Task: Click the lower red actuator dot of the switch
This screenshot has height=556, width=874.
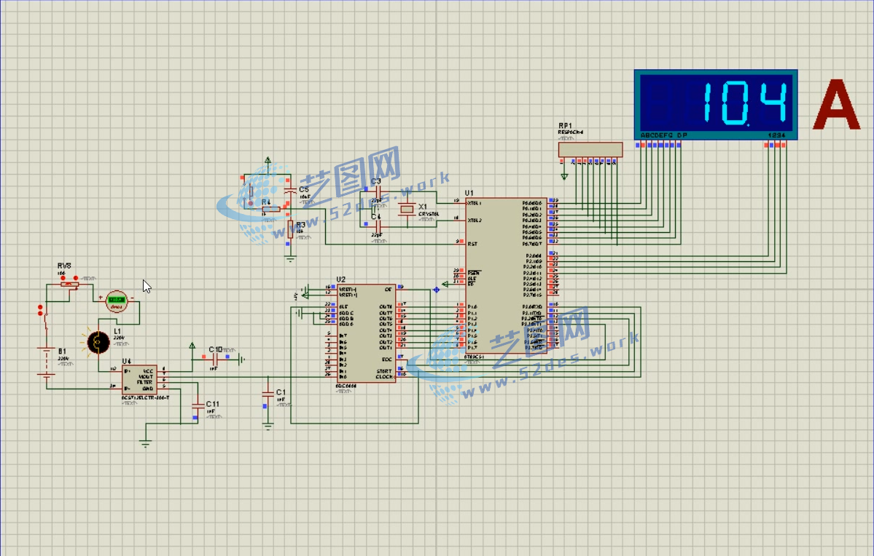Action: [39, 314]
